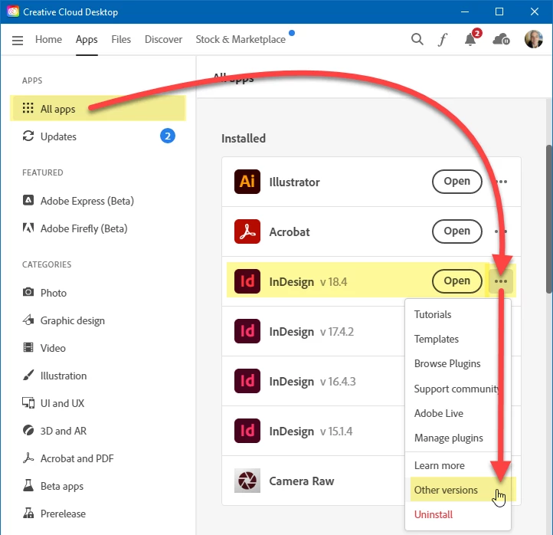Click the InDesign v 16.4.3 app icon
This screenshot has height=535, width=553.
tap(247, 381)
